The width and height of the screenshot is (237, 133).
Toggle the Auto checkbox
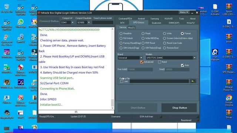(183, 65)
